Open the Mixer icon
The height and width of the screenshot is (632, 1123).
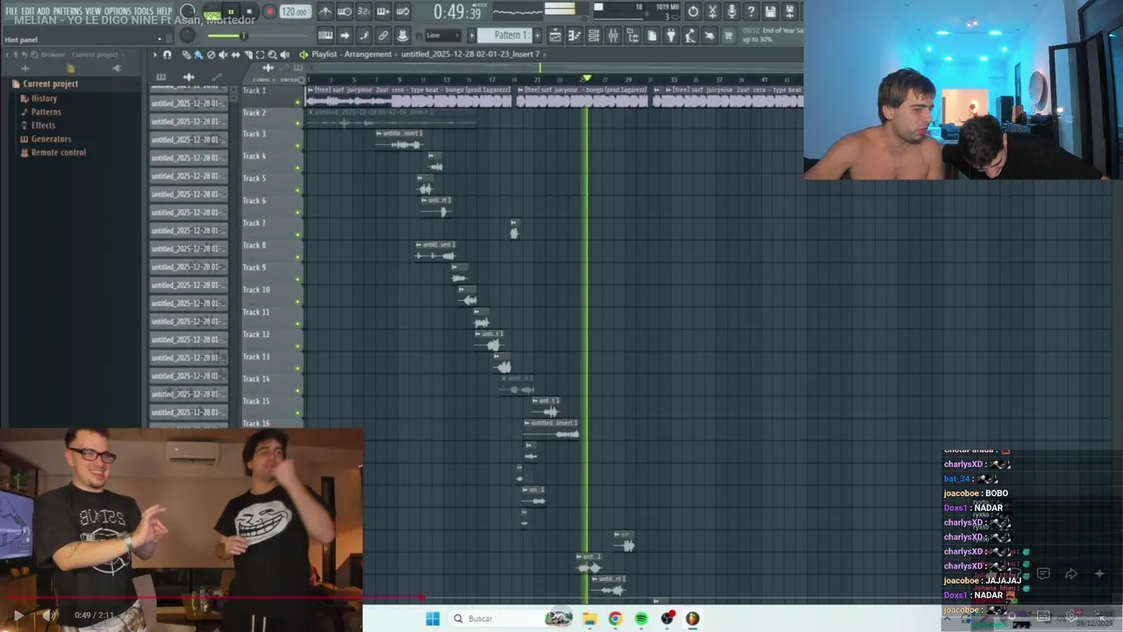(613, 35)
